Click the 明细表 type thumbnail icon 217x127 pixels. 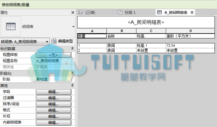pos(11,26)
